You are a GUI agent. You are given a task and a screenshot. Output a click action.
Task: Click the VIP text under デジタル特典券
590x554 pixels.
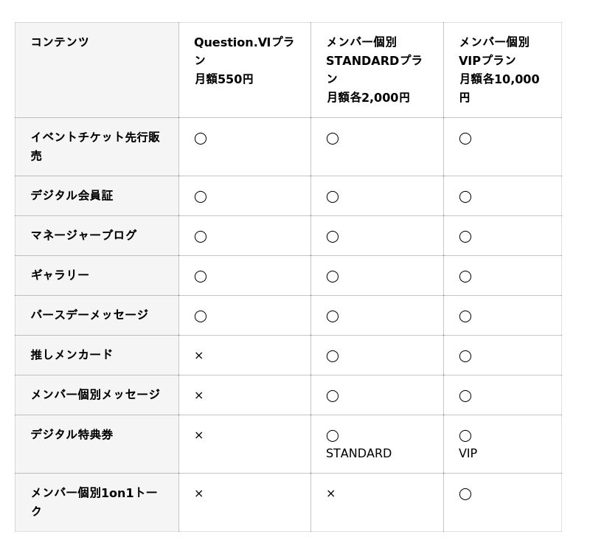click(x=468, y=454)
